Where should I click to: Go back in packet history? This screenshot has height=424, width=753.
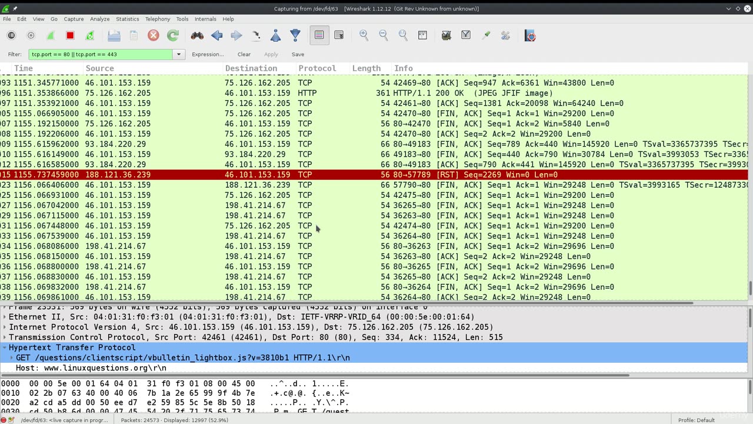pos(216,35)
